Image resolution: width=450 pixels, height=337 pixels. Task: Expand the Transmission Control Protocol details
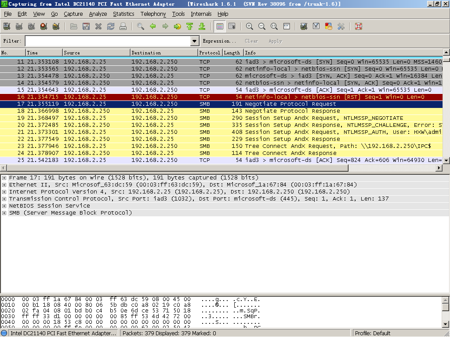click(4, 199)
